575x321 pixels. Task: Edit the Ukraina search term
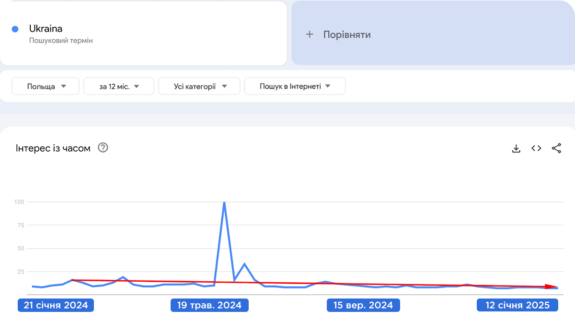[x=46, y=29]
